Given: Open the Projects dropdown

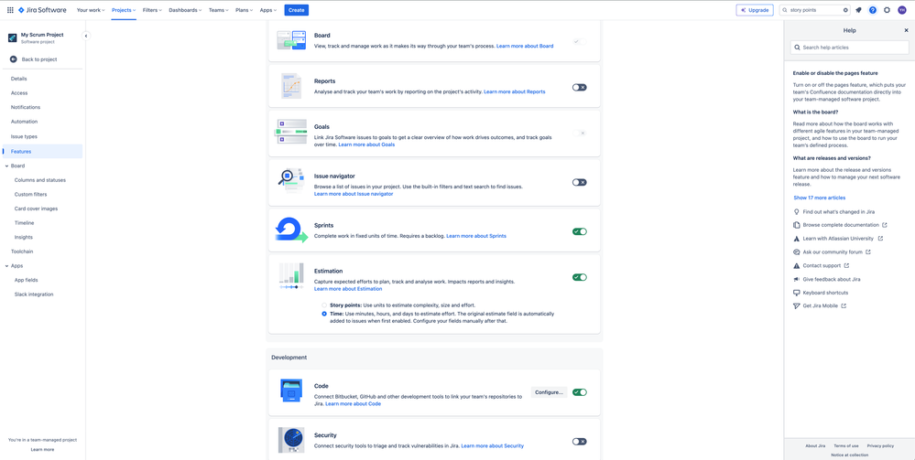Looking at the screenshot, I should pos(124,10).
